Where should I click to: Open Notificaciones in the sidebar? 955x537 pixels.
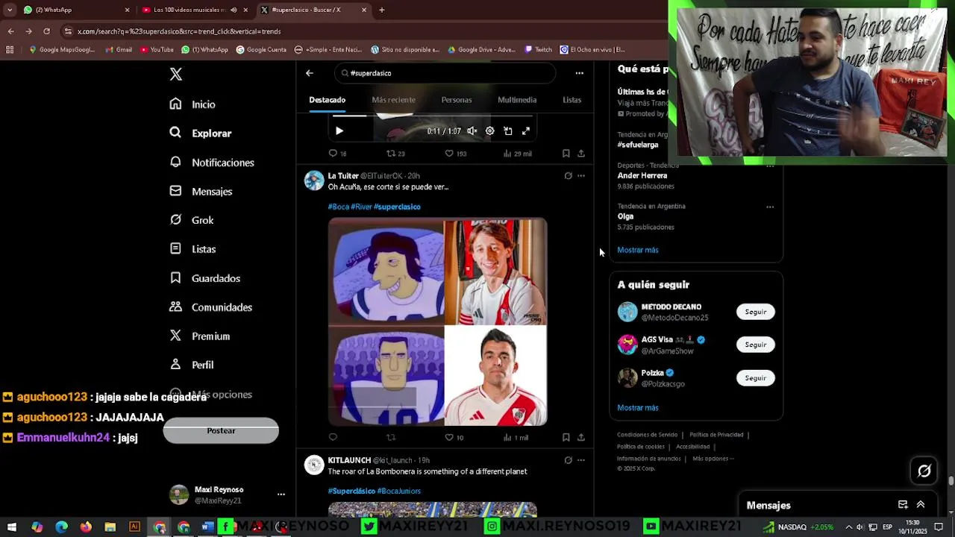(x=212, y=162)
